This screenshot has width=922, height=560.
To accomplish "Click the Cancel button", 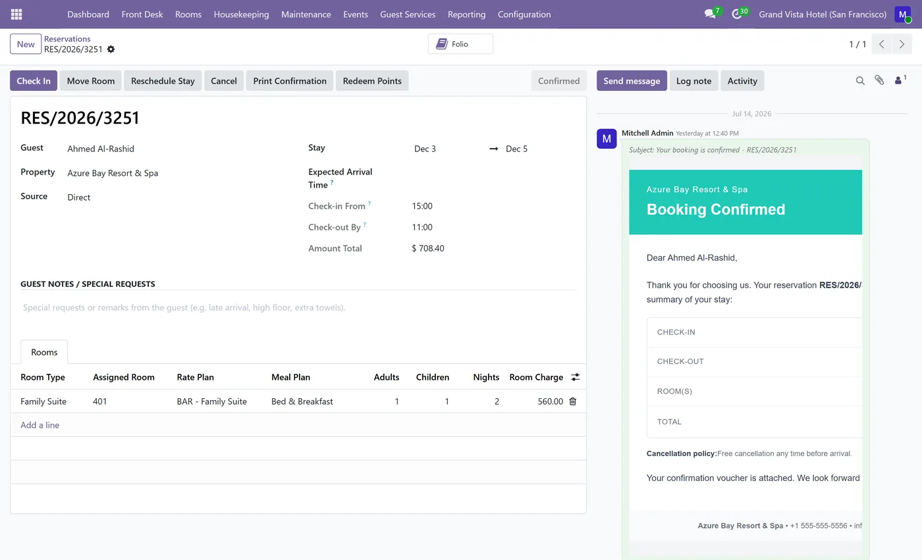I will tap(224, 81).
